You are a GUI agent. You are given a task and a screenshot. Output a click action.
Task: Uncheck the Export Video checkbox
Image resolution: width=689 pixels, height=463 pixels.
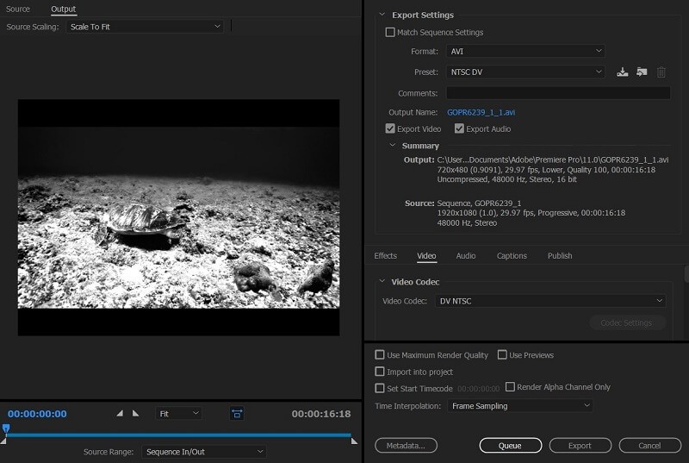(x=390, y=128)
